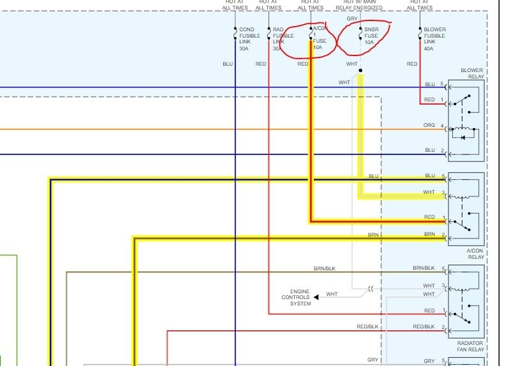Image resolution: width=523 pixels, height=366 pixels.
Task: Click 'RED' label at A/CON relay pin 1
Action: [x=430, y=217]
